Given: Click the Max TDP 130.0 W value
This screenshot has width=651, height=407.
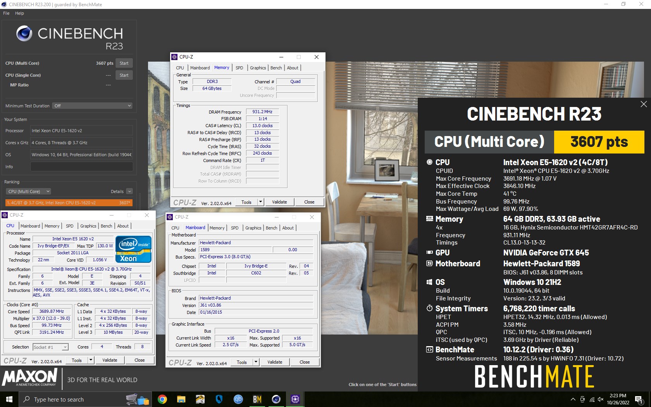Looking at the screenshot, I should click(x=105, y=246).
